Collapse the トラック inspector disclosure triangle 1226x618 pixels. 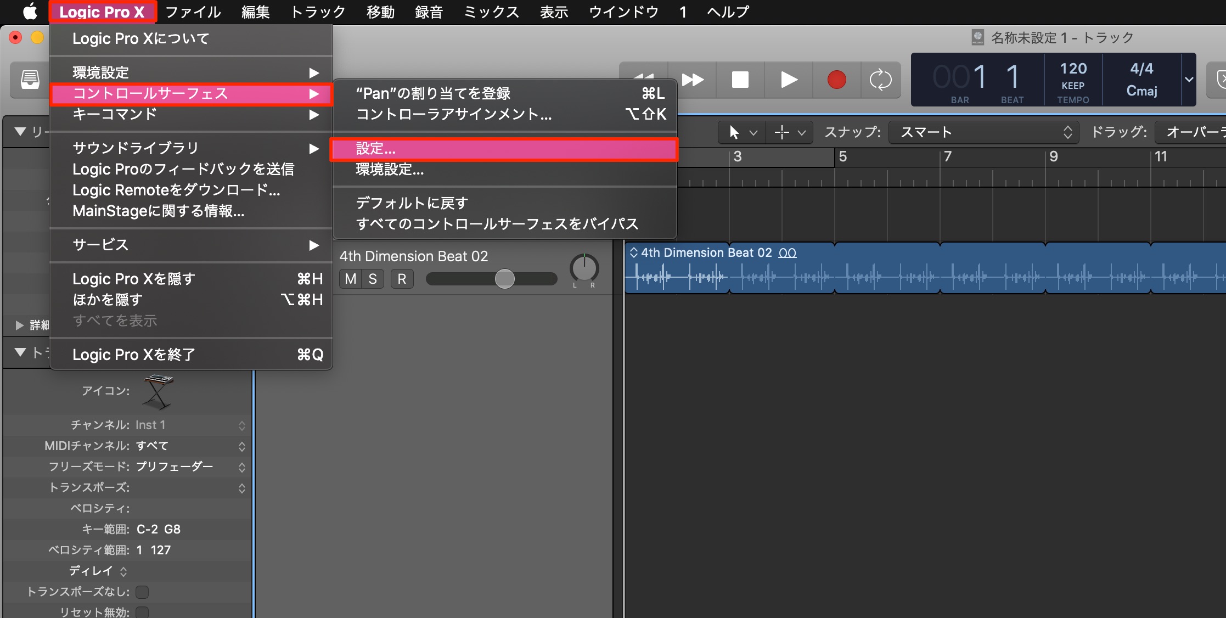[20, 352]
